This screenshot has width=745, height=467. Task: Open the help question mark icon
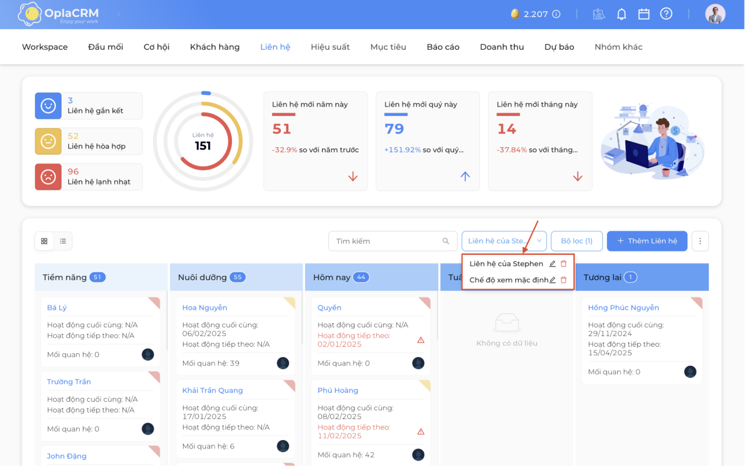click(666, 14)
